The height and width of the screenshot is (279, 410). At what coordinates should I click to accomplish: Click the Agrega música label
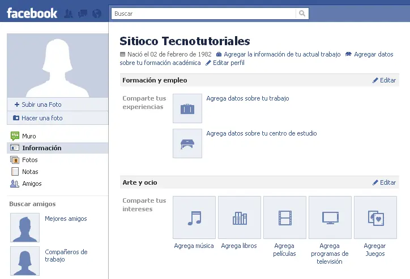pos(194,246)
